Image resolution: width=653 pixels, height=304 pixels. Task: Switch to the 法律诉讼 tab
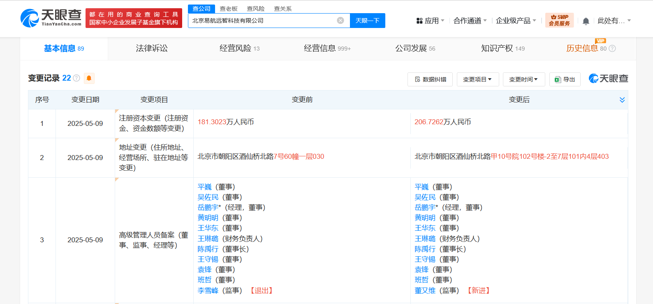click(152, 49)
